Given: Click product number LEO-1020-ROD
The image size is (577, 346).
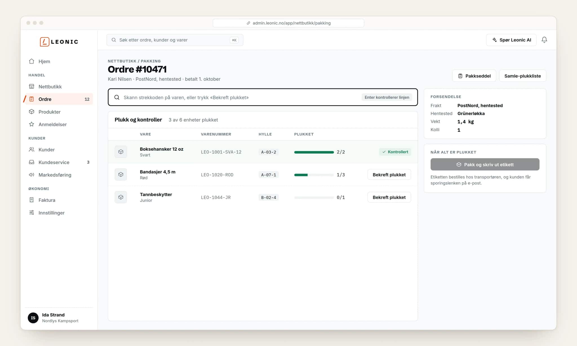Looking at the screenshot, I should (217, 175).
